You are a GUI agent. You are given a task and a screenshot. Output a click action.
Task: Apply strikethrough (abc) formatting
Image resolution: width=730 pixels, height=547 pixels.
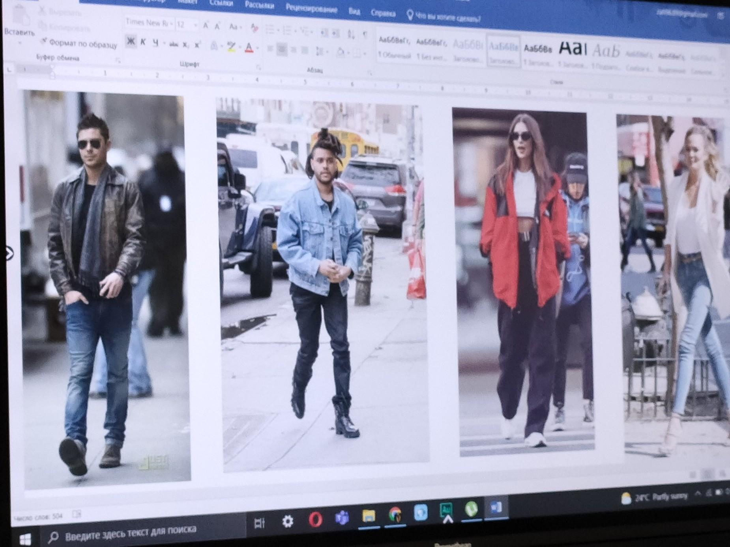coord(173,45)
